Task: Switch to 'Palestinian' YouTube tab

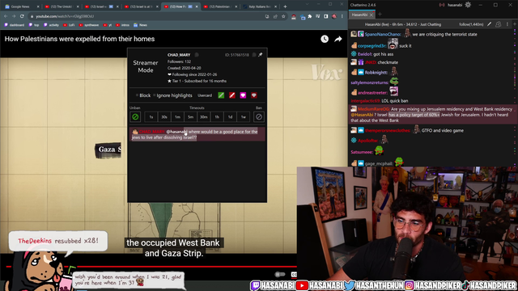Action: [x=220, y=6]
